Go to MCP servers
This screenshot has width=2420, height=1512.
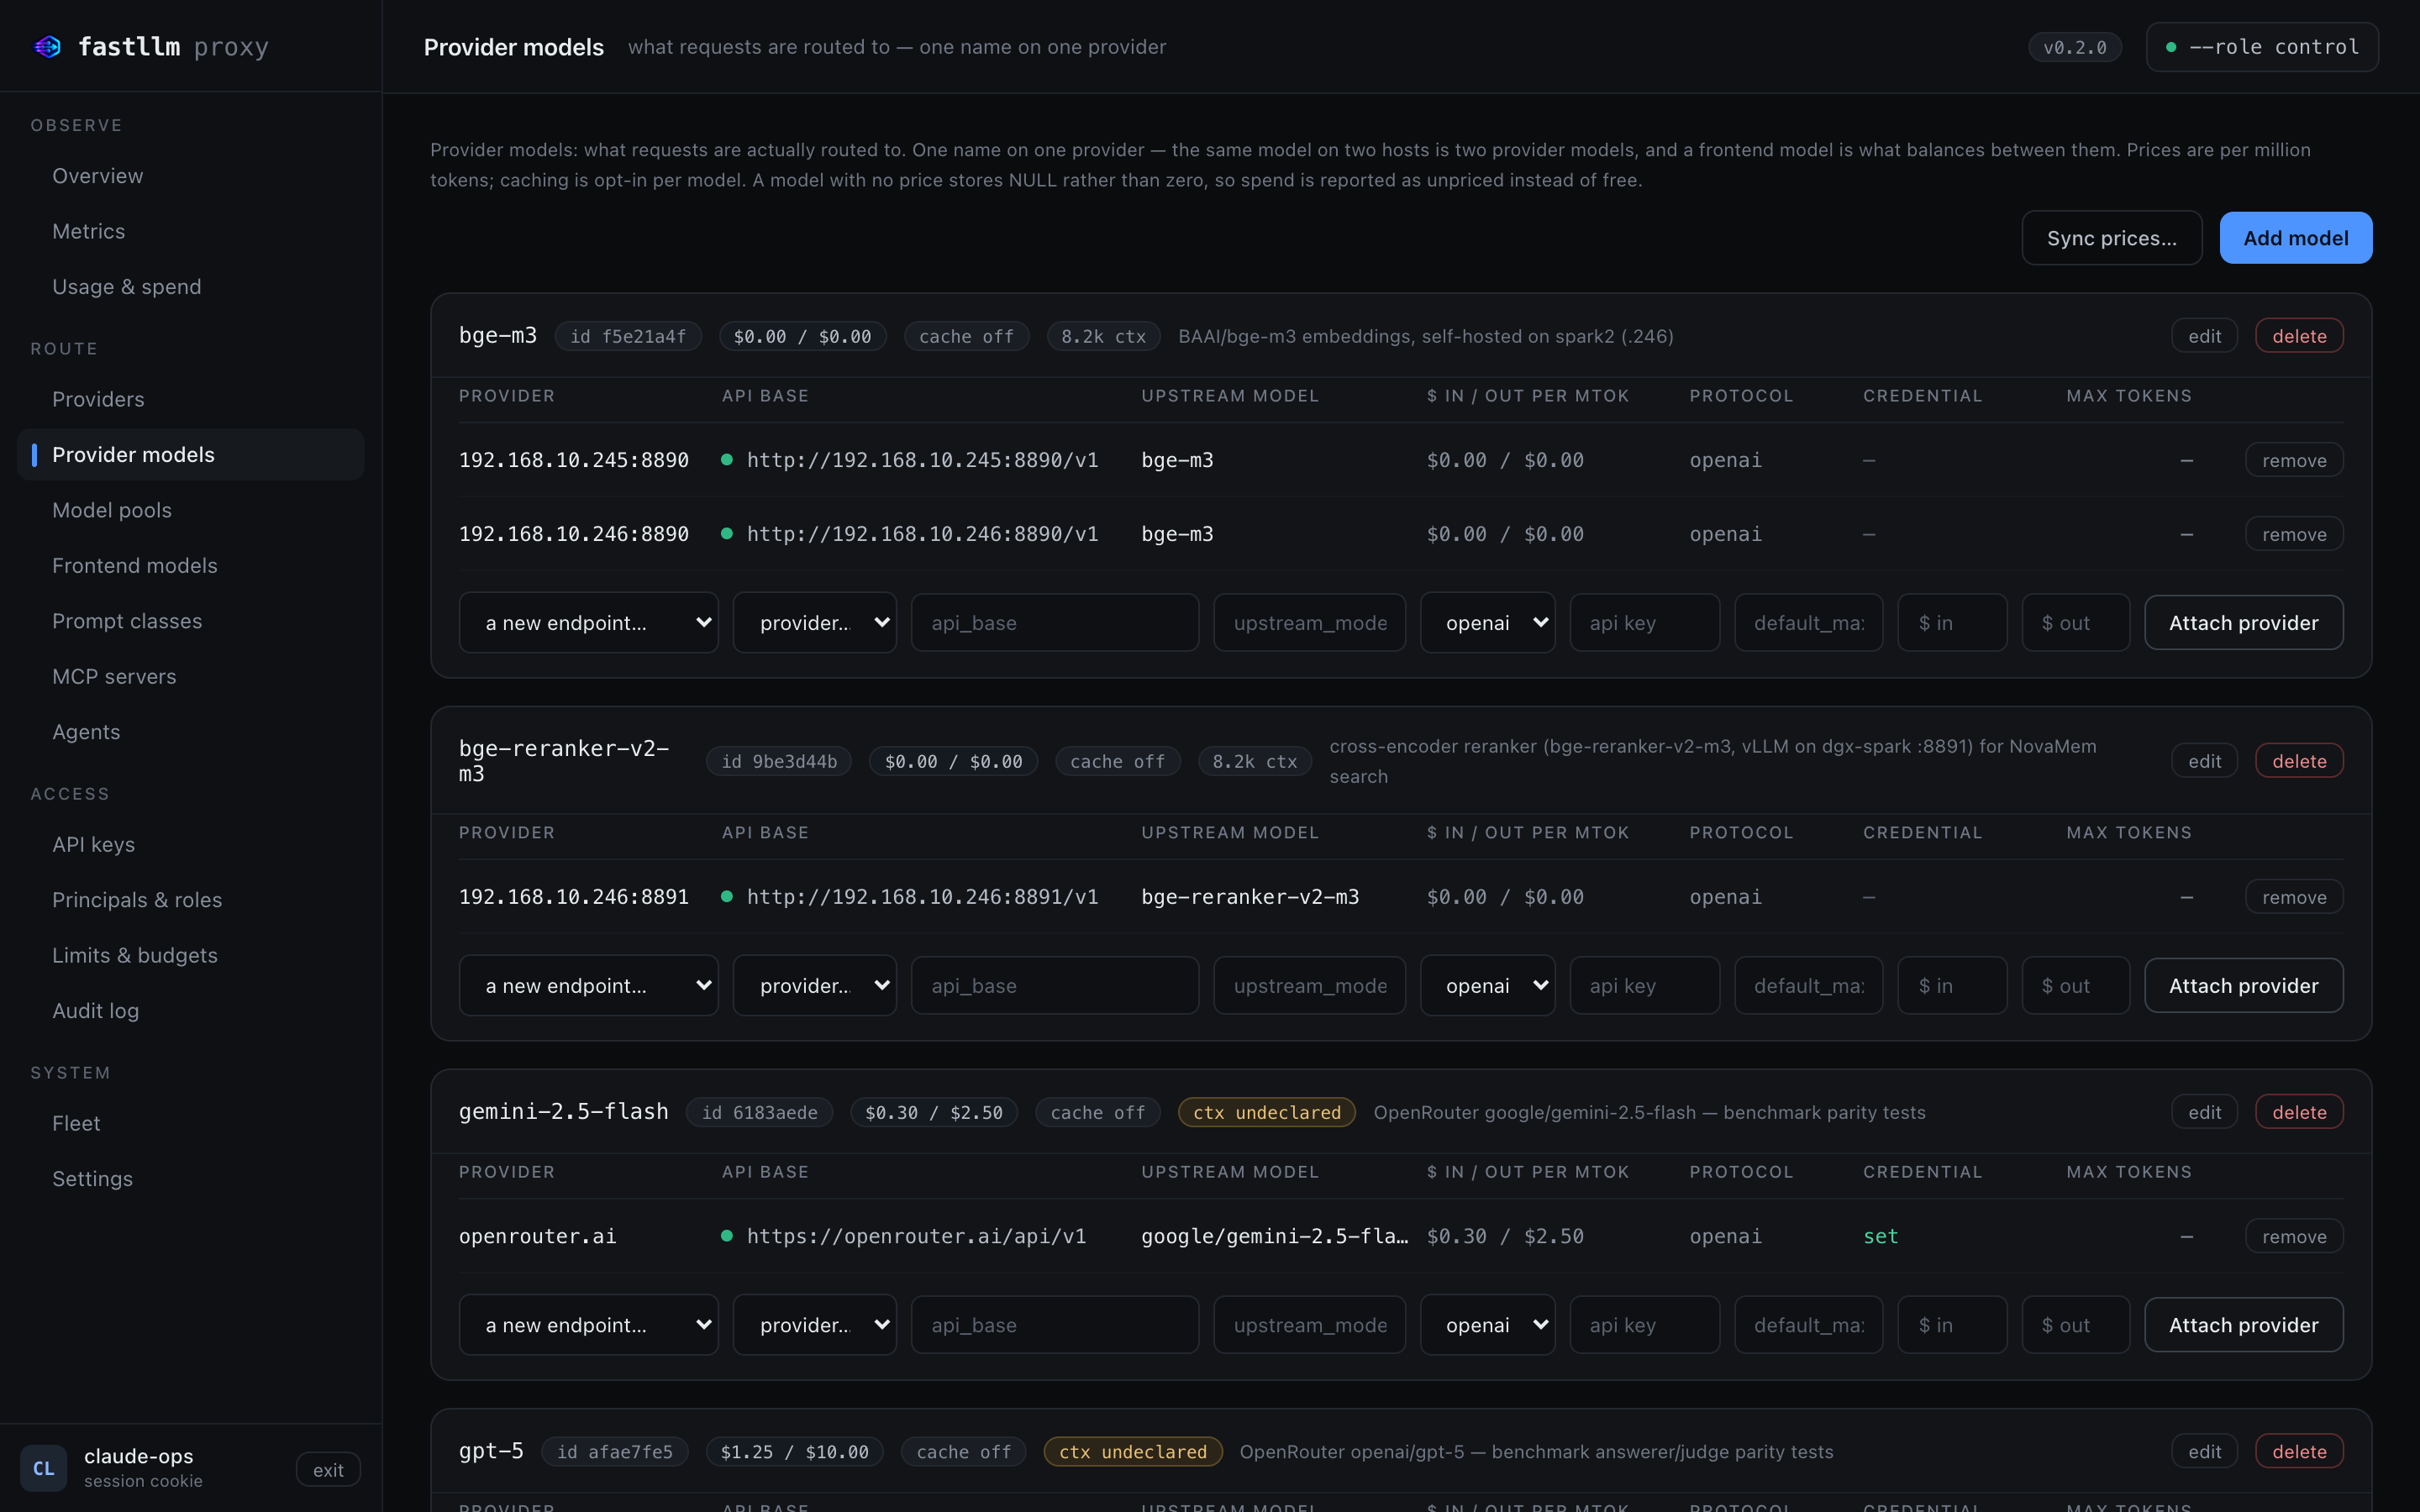191,677
